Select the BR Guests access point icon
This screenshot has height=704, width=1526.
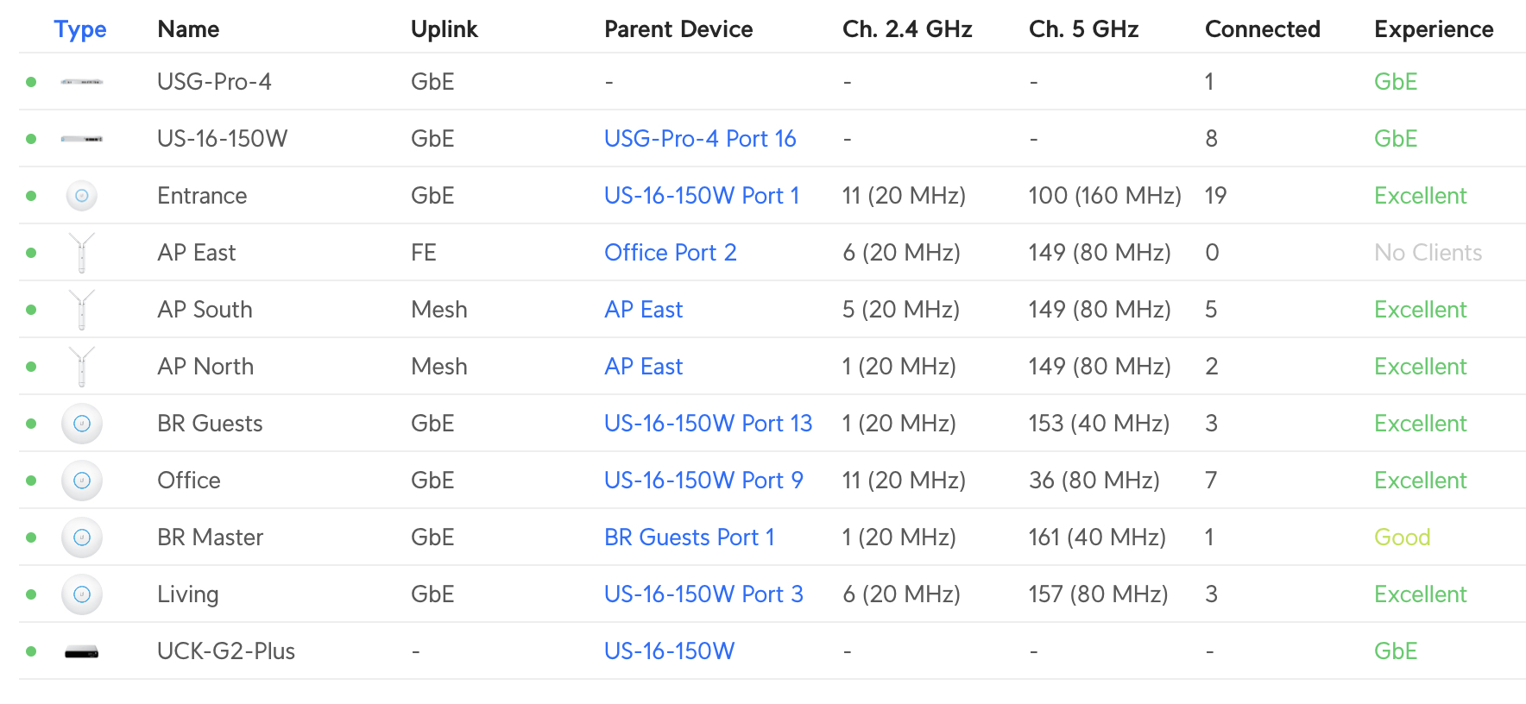[81, 423]
